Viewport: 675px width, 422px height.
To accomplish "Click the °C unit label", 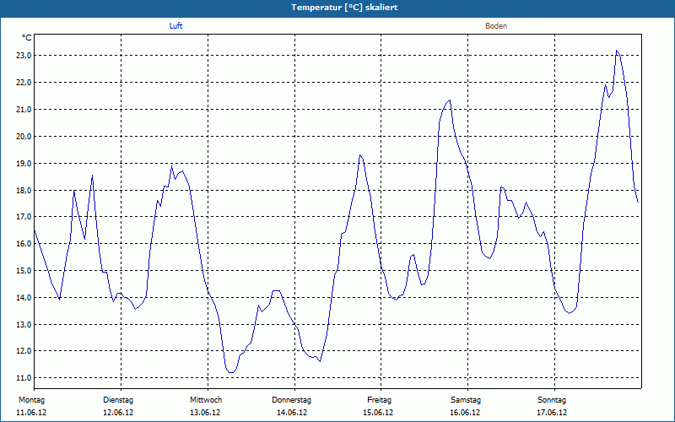I will click(x=26, y=38).
